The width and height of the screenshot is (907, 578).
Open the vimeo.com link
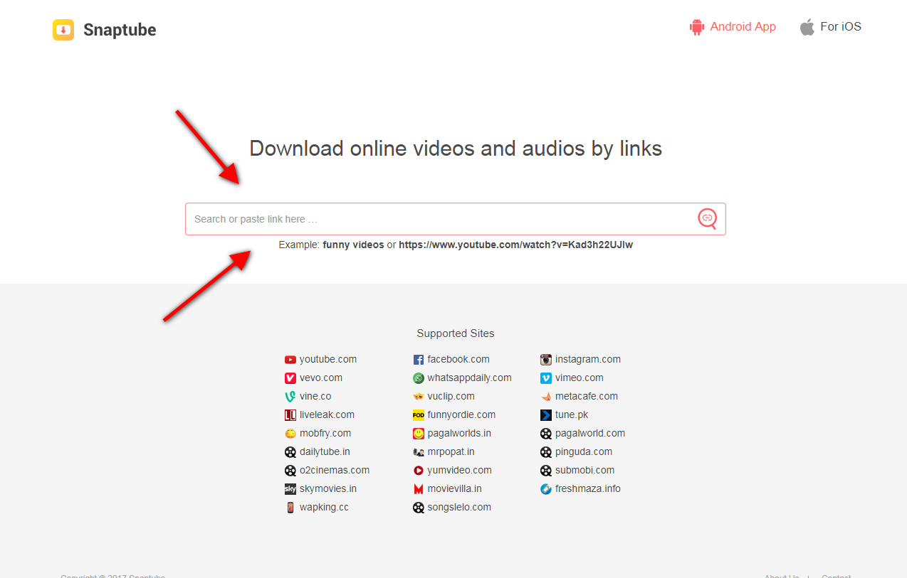point(580,378)
